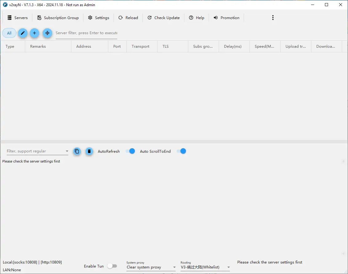Open the three-dot overflow menu
This screenshot has height=274, width=348.
click(x=273, y=18)
